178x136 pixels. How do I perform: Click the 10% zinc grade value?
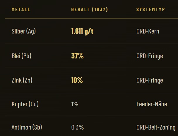click(x=77, y=80)
